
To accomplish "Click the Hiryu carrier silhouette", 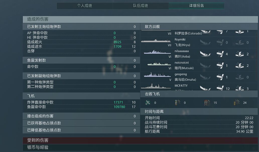I will [156, 40].
